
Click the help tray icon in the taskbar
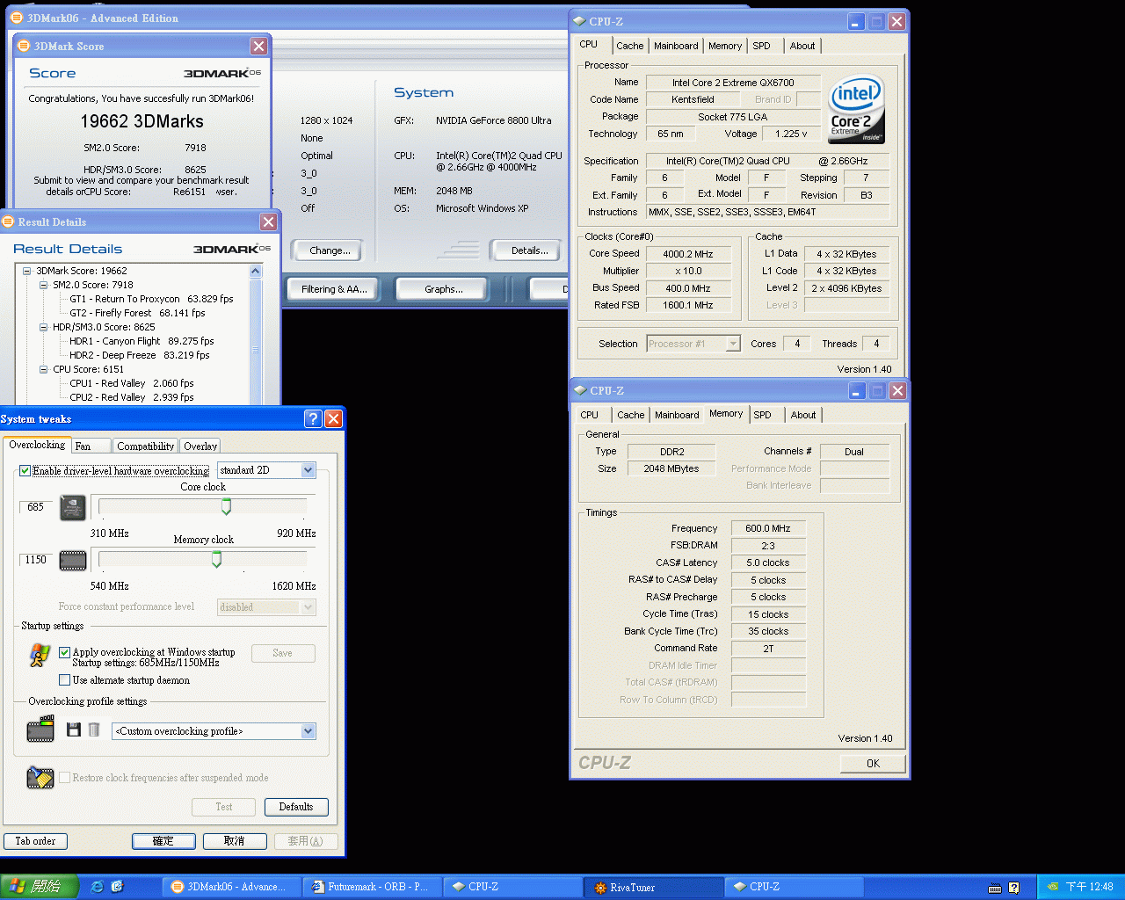pos(1013,888)
